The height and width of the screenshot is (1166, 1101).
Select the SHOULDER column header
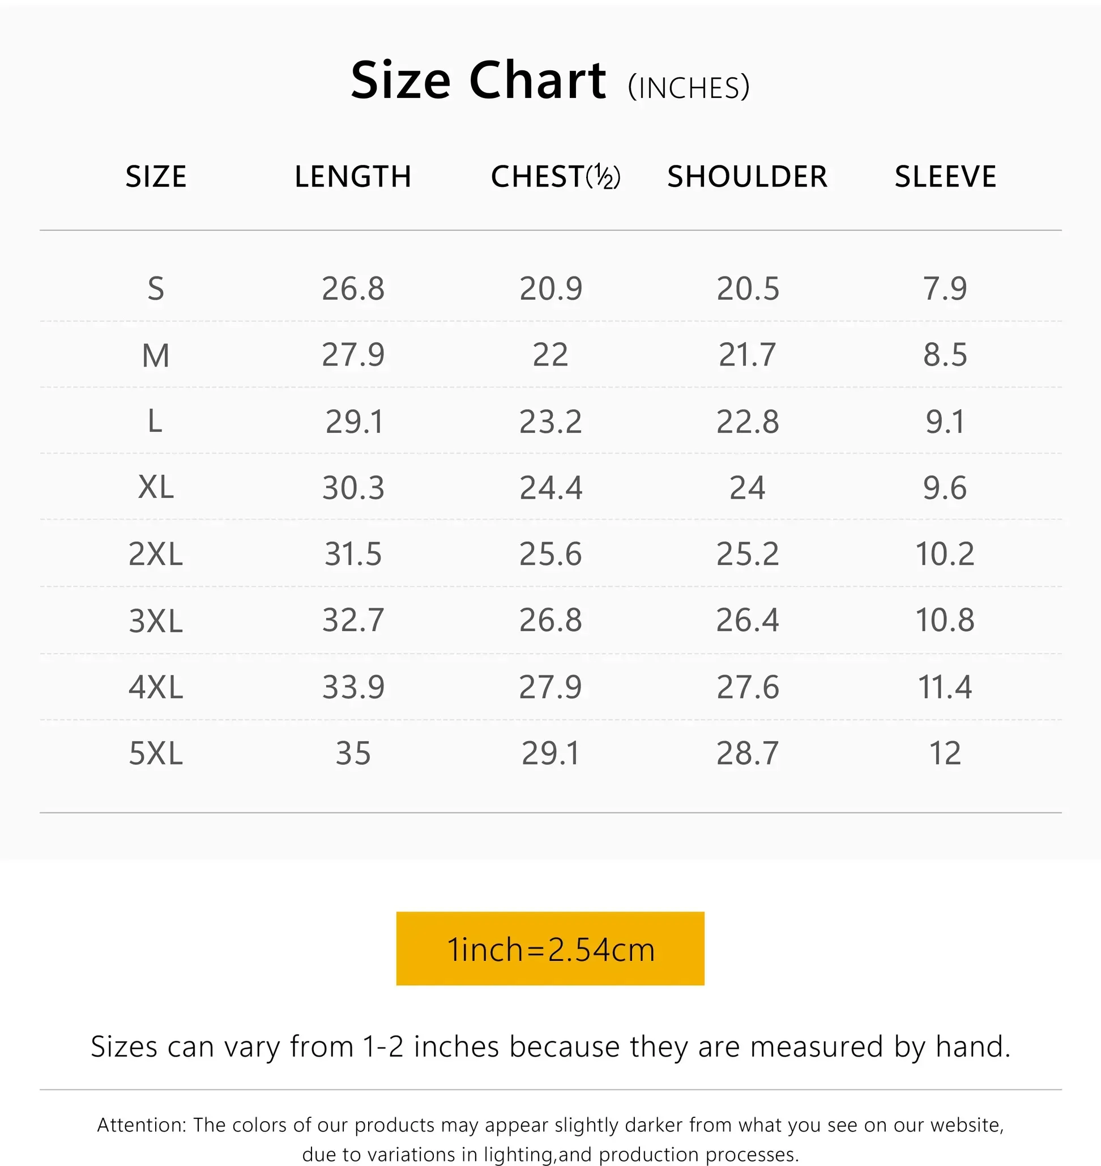pos(747,176)
